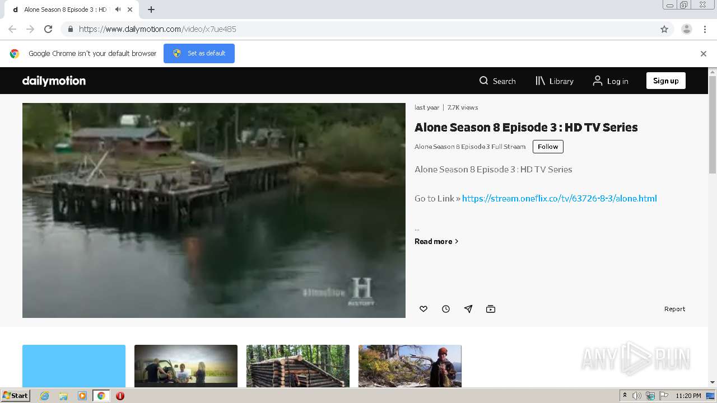This screenshot has height=403, width=717.
Task: Open the stream.oneflix.co link
Action: click(x=559, y=198)
